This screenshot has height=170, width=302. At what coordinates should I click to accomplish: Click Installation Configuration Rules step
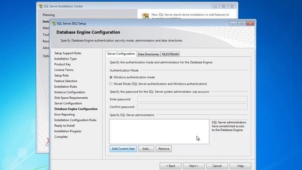coord(75,120)
